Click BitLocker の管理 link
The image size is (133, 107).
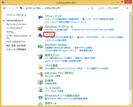(x=53, y=76)
